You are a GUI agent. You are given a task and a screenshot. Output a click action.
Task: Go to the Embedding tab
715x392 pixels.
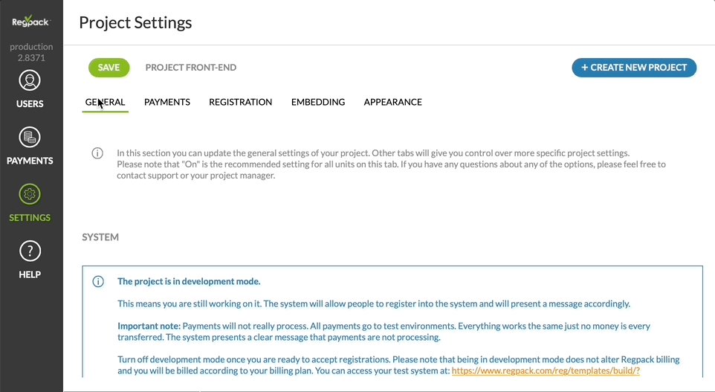click(x=318, y=102)
